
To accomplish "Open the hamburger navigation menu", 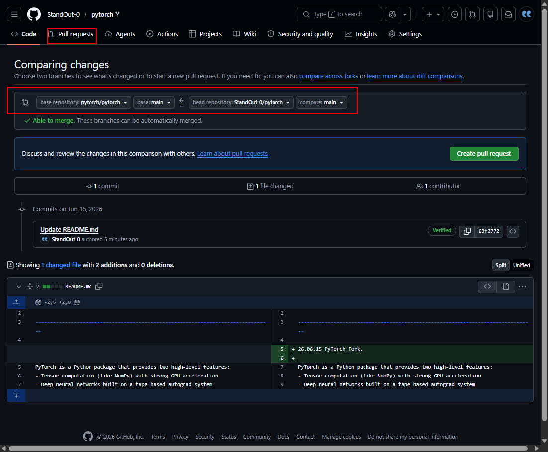I will (x=14, y=14).
